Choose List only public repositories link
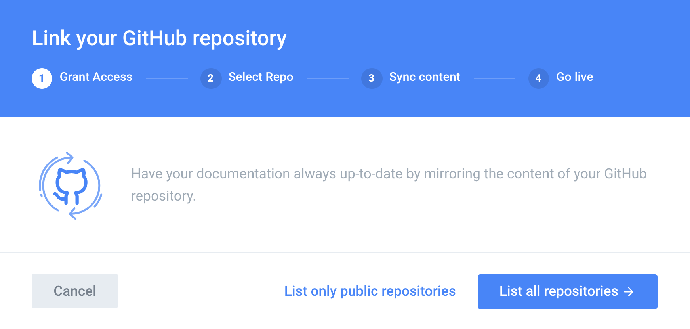 370,291
